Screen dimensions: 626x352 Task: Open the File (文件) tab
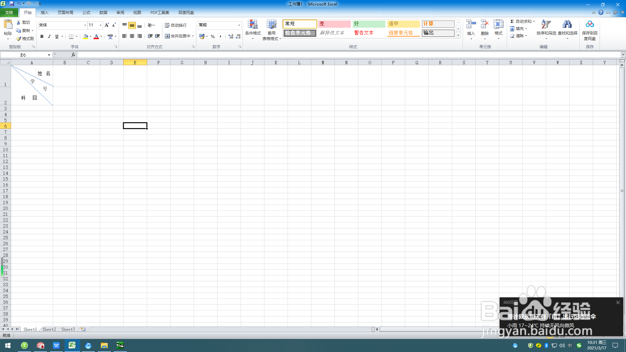(x=9, y=12)
